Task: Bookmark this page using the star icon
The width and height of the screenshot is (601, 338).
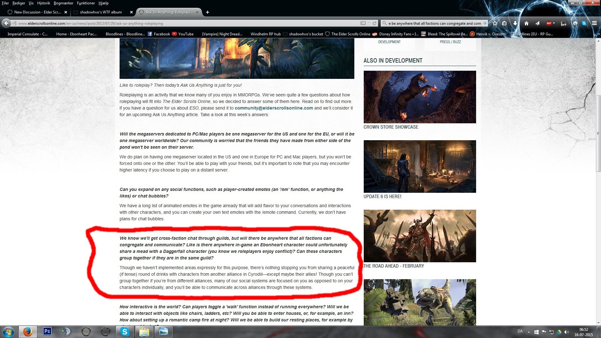Action: (495, 23)
